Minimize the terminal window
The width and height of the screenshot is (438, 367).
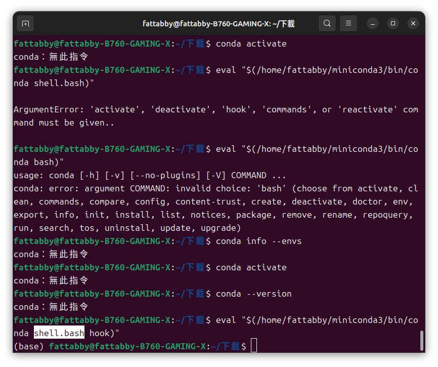point(373,24)
